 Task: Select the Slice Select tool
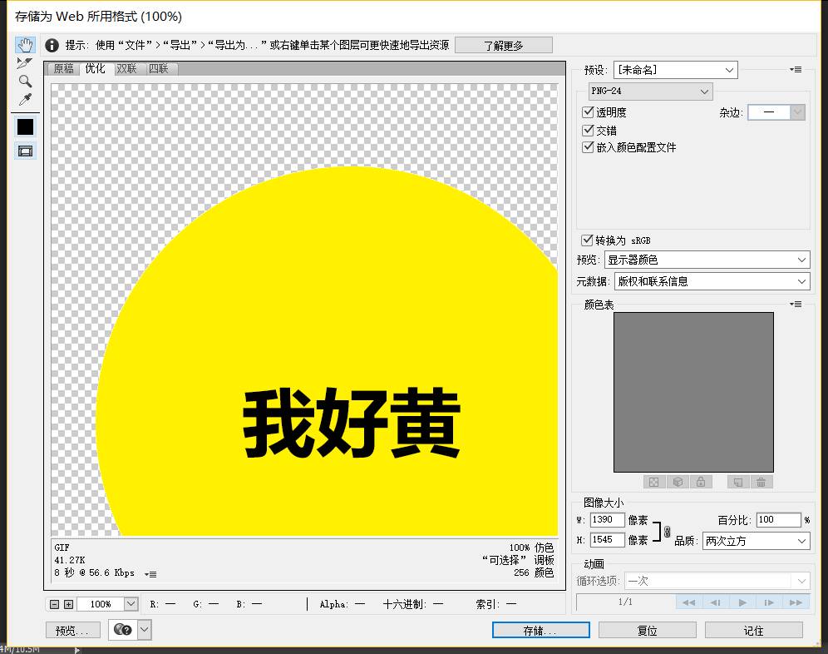pyautogui.click(x=25, y=63)
